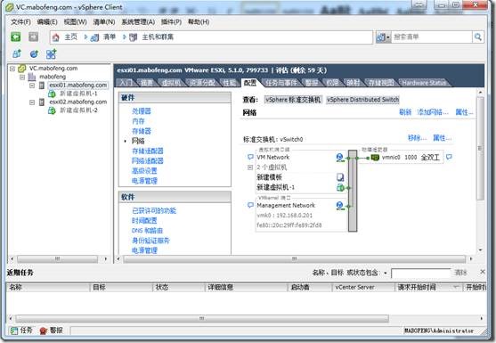Open the 网络适配器 hardware link
The width and height of the screenshot is (496, 343).
[148, 160]
